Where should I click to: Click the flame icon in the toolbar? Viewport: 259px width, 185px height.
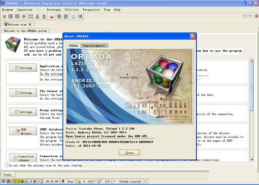[x=51, y=16]
